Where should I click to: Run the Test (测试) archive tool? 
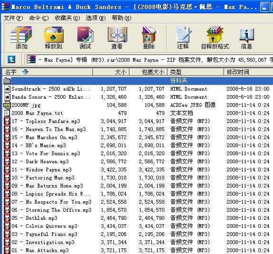point(85,38)
